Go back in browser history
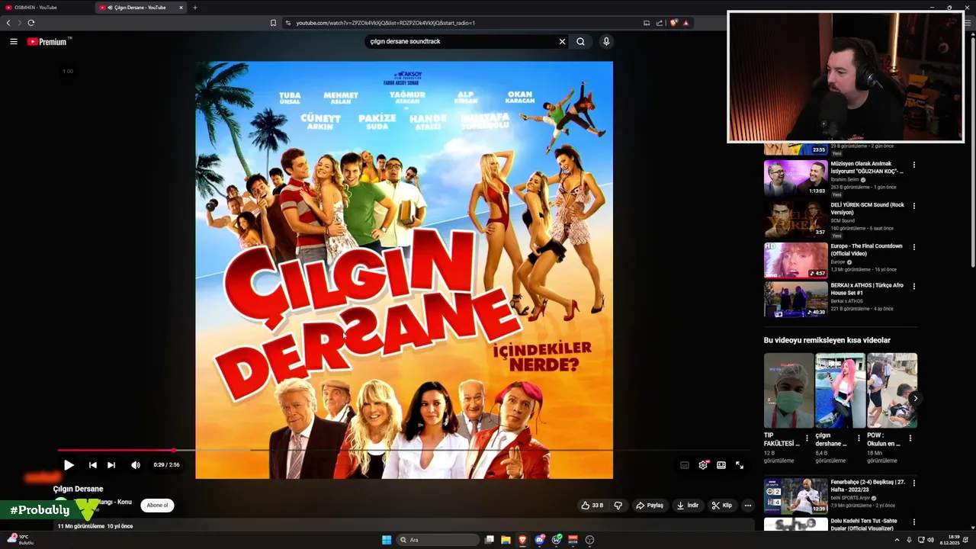 (x=8, y=23)
